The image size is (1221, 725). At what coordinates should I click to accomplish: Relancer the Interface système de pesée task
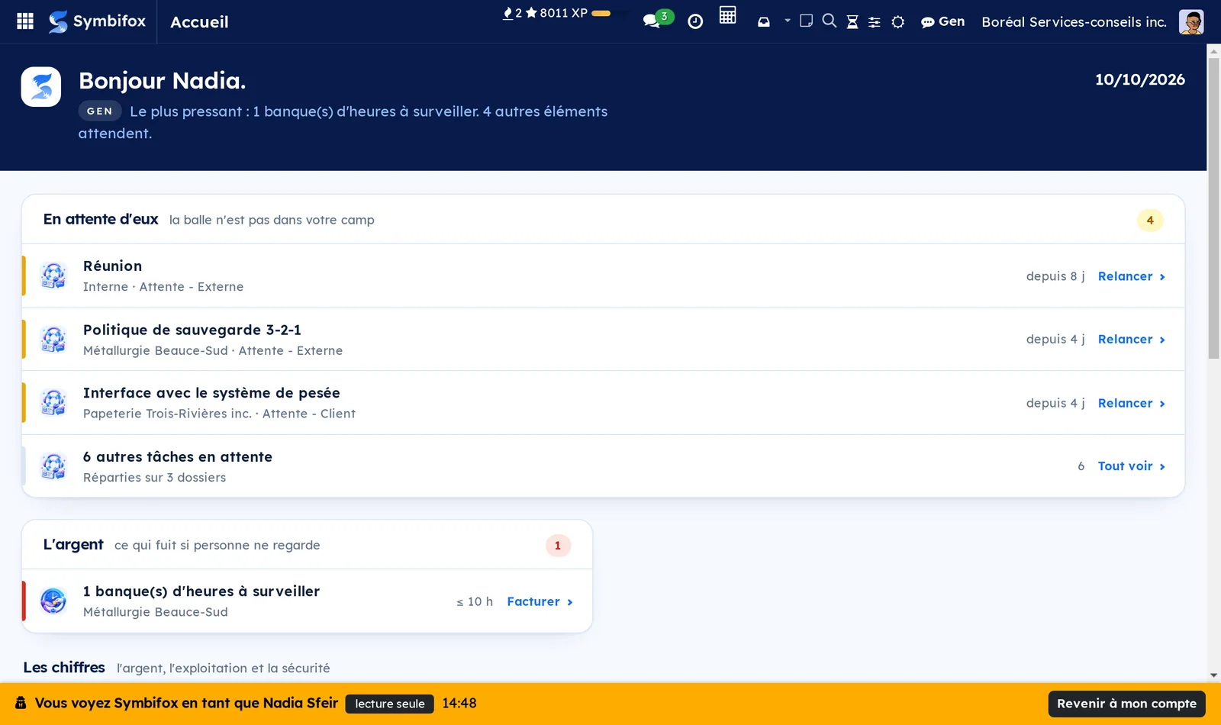coord(1132,403)
